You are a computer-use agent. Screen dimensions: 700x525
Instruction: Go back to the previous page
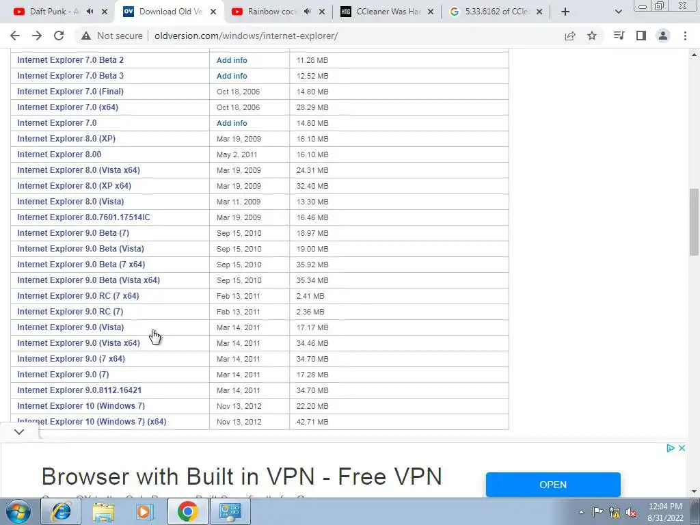15,36
